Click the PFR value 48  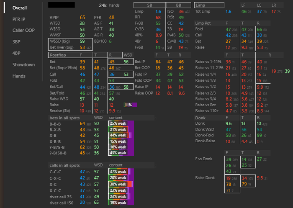(112, 18)
